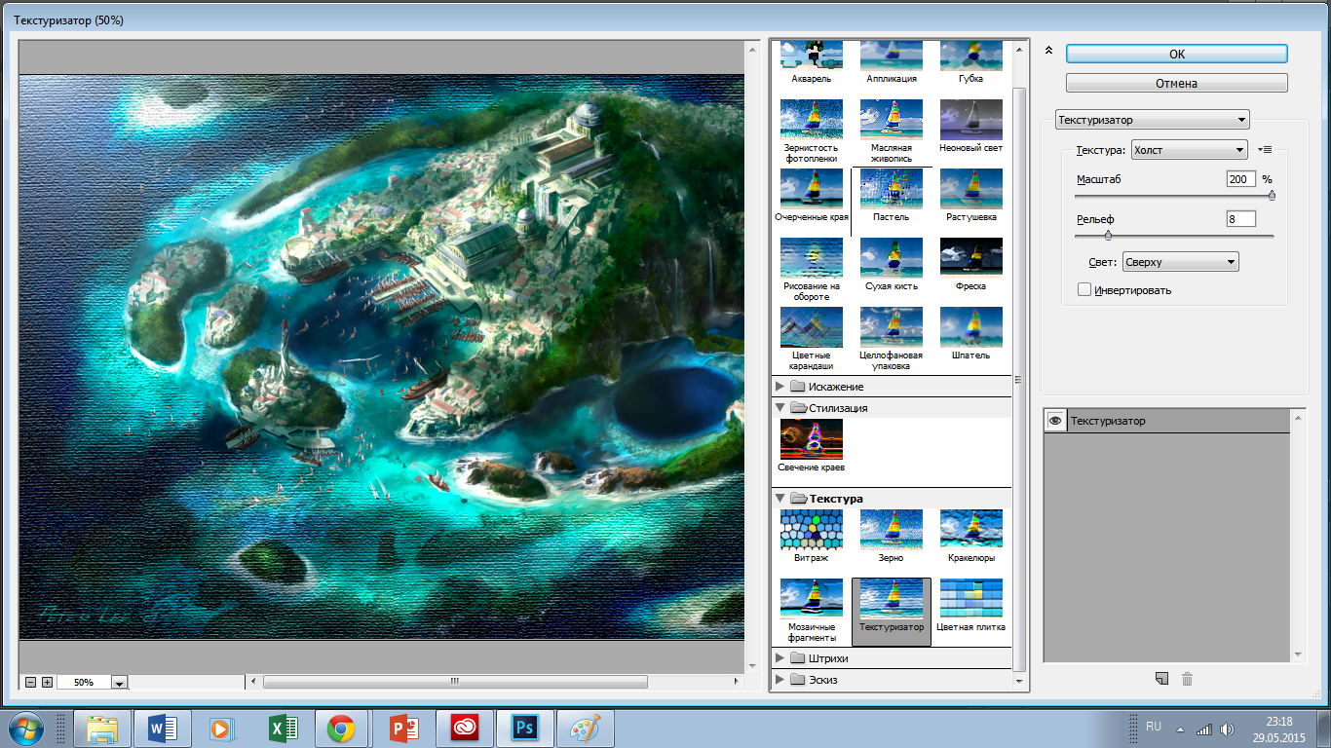Viewport: 1331px width, 748px height.
Task: Switch to Word in the taskbar
Action: tap(162, 729)
